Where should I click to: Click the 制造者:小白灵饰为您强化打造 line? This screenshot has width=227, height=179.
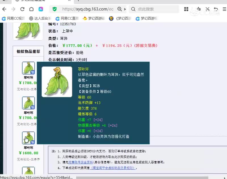tap(104, 136)
